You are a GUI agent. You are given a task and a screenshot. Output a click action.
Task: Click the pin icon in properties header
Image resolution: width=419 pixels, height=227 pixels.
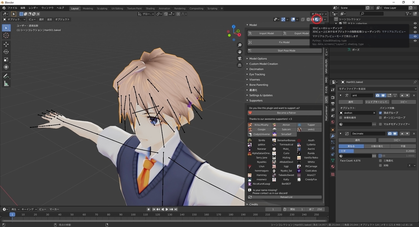(x=415, y=82)
